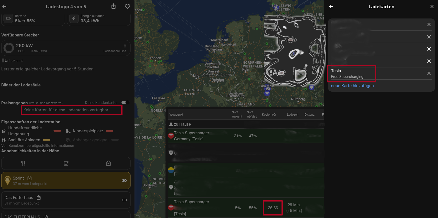
Task: Click the Batterie 5% → 55% card
Action: point(33,19)
